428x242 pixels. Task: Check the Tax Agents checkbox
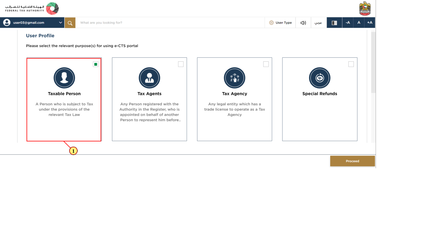181,64
